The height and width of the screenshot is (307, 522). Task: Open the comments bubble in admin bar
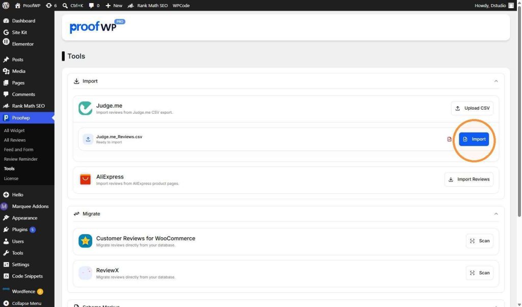[94, 5]
